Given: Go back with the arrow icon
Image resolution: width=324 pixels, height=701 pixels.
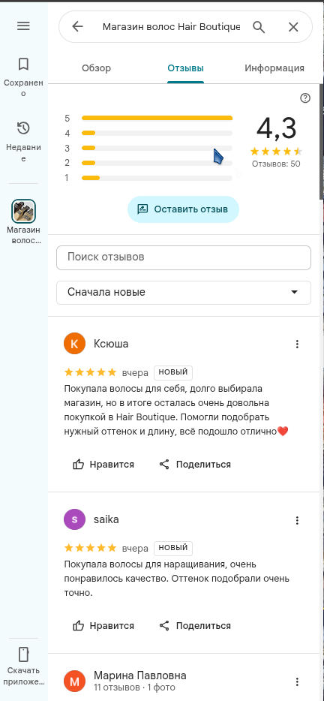Looking at the screenshot, I should (x=77, y=27).
